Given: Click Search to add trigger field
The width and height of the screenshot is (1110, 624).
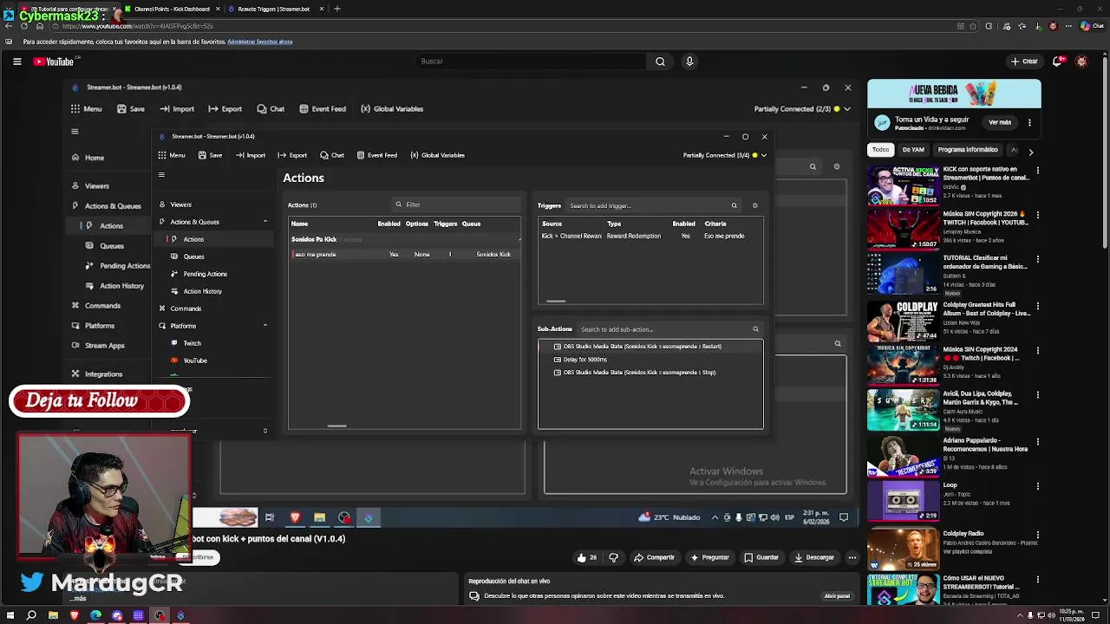Looking at the screenshot, I should tap(652, 205).
